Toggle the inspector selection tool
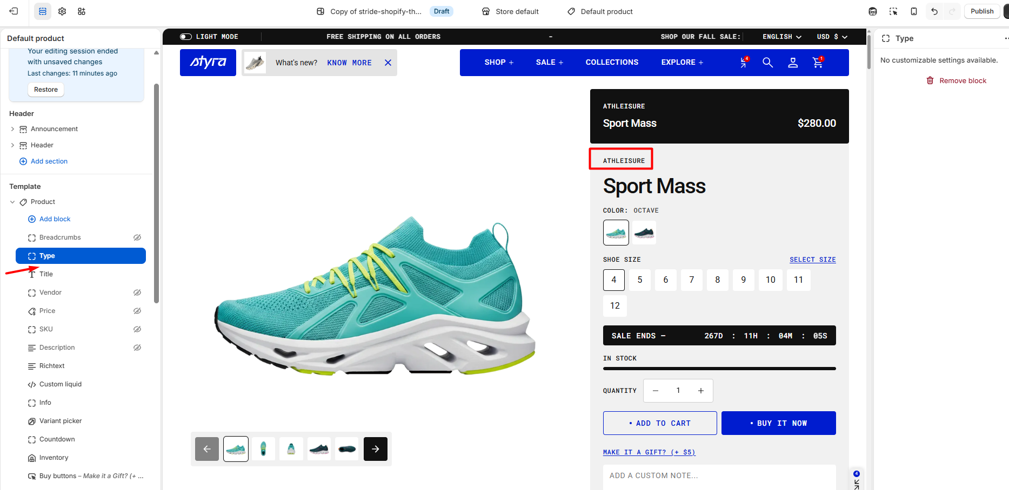Image resolution: width=1009 pixels, height=490 pixels. coord(893,11)
